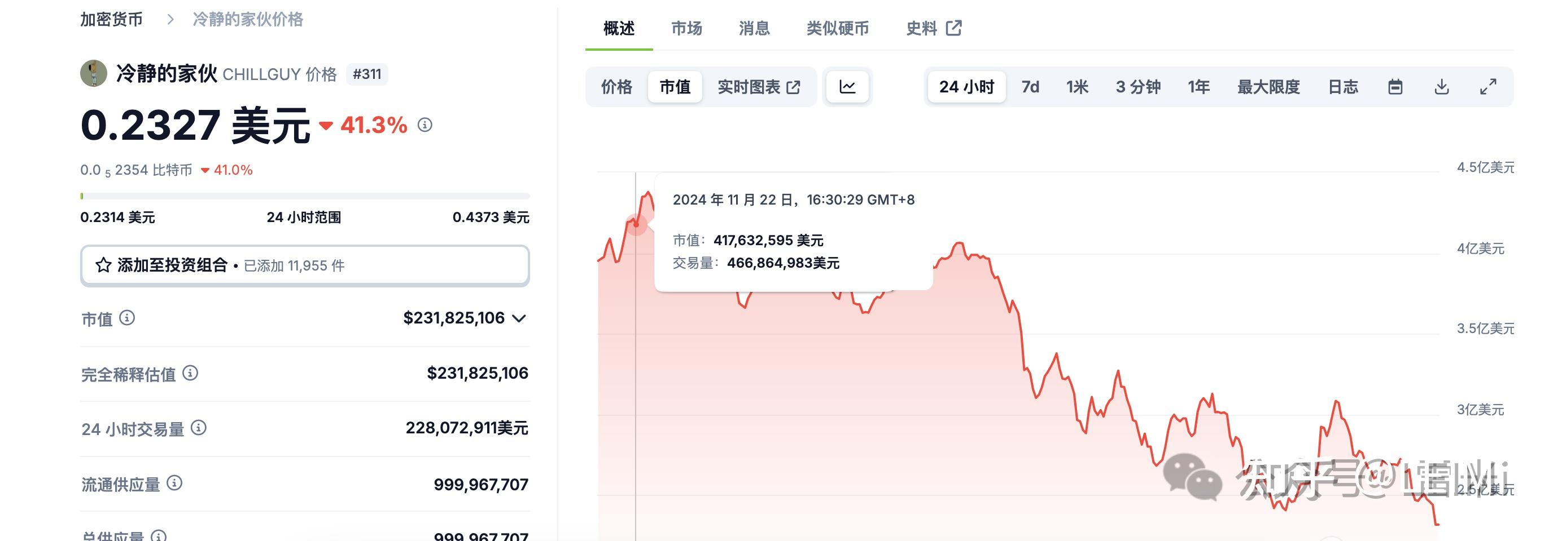
Task: Enable 日志 logarithmic scale
Action: 1344,86
